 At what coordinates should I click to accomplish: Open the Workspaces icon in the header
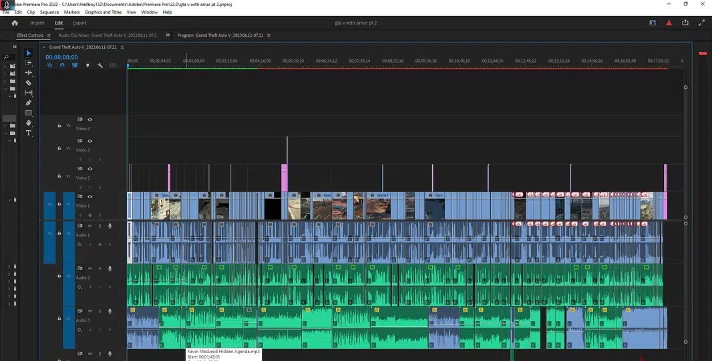pyautogui.click(x=653, y=23)
